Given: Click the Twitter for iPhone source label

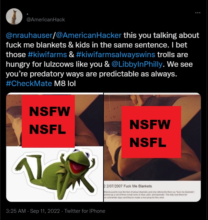Looking at the screenshot, I should click(x=84, y=211).
